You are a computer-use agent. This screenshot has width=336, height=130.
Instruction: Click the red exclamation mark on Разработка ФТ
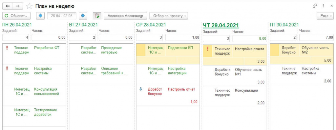pos(7,48)
